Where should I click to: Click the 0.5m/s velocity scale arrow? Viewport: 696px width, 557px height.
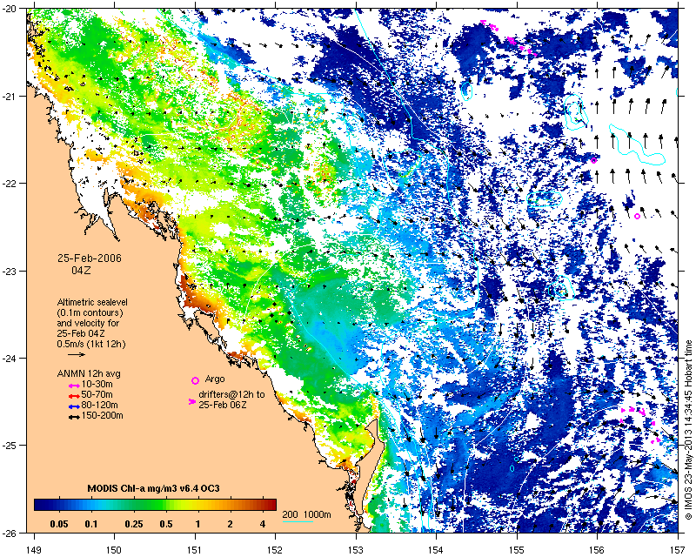click(77, 354)
